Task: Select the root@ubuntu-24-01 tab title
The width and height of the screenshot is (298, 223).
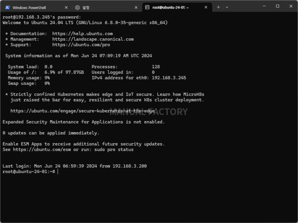Action: click(170, 7)
